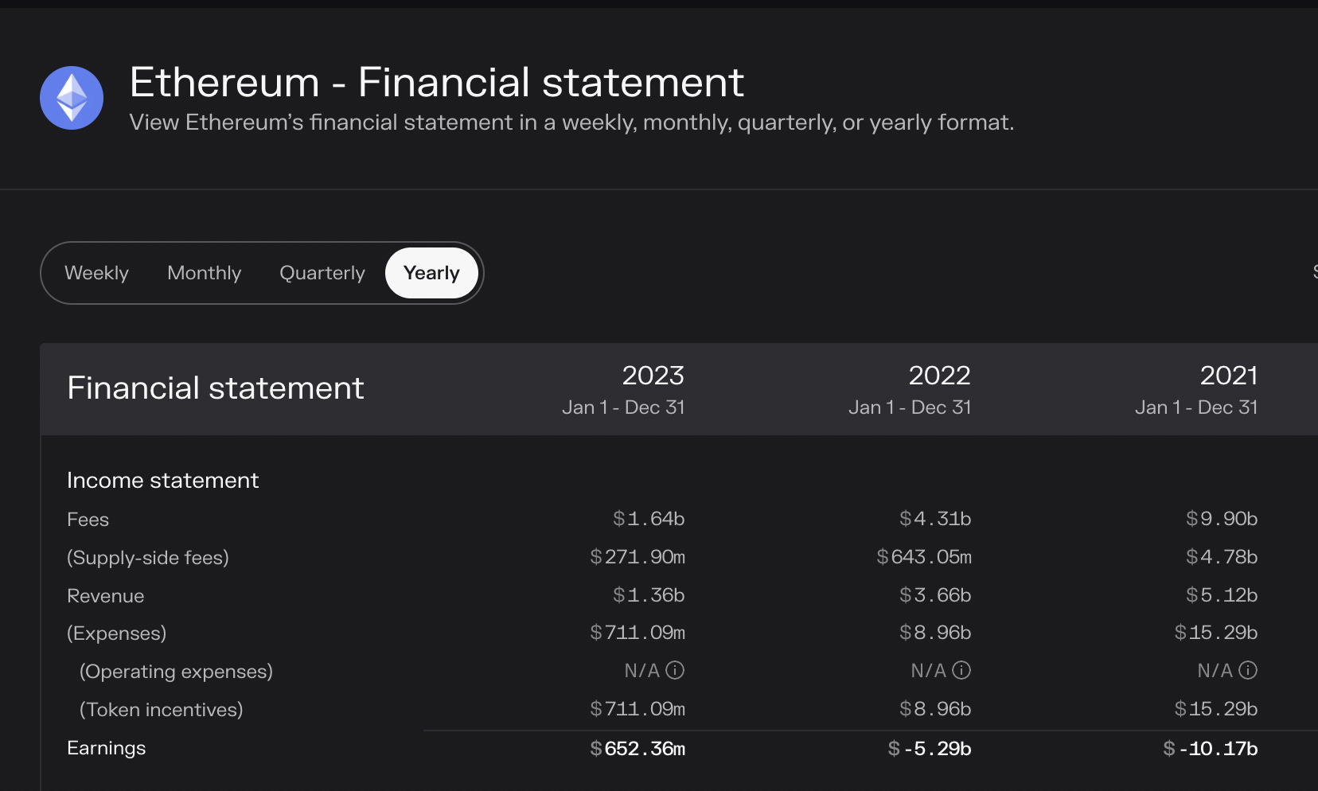Click the 2023 column header
The image size is (1318, 791).
tap(653, 376)
